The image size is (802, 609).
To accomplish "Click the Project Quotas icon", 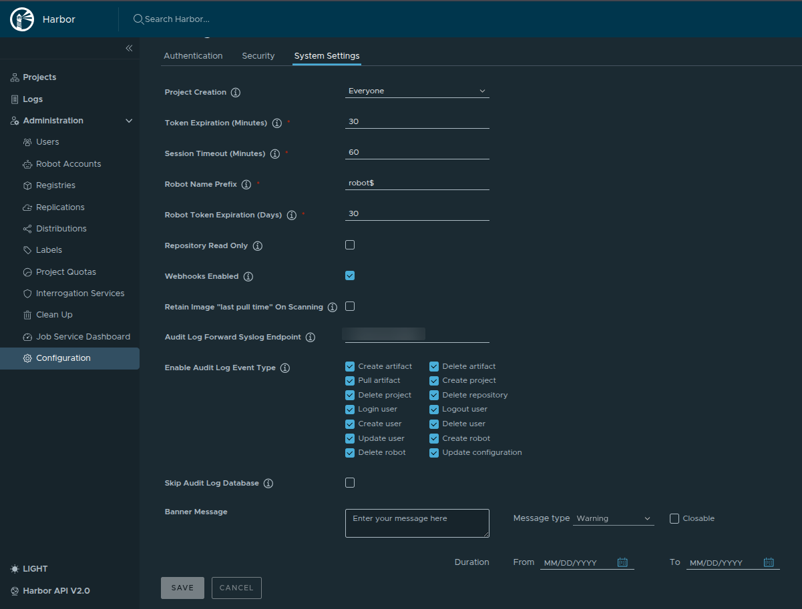I will pos(27,272).
